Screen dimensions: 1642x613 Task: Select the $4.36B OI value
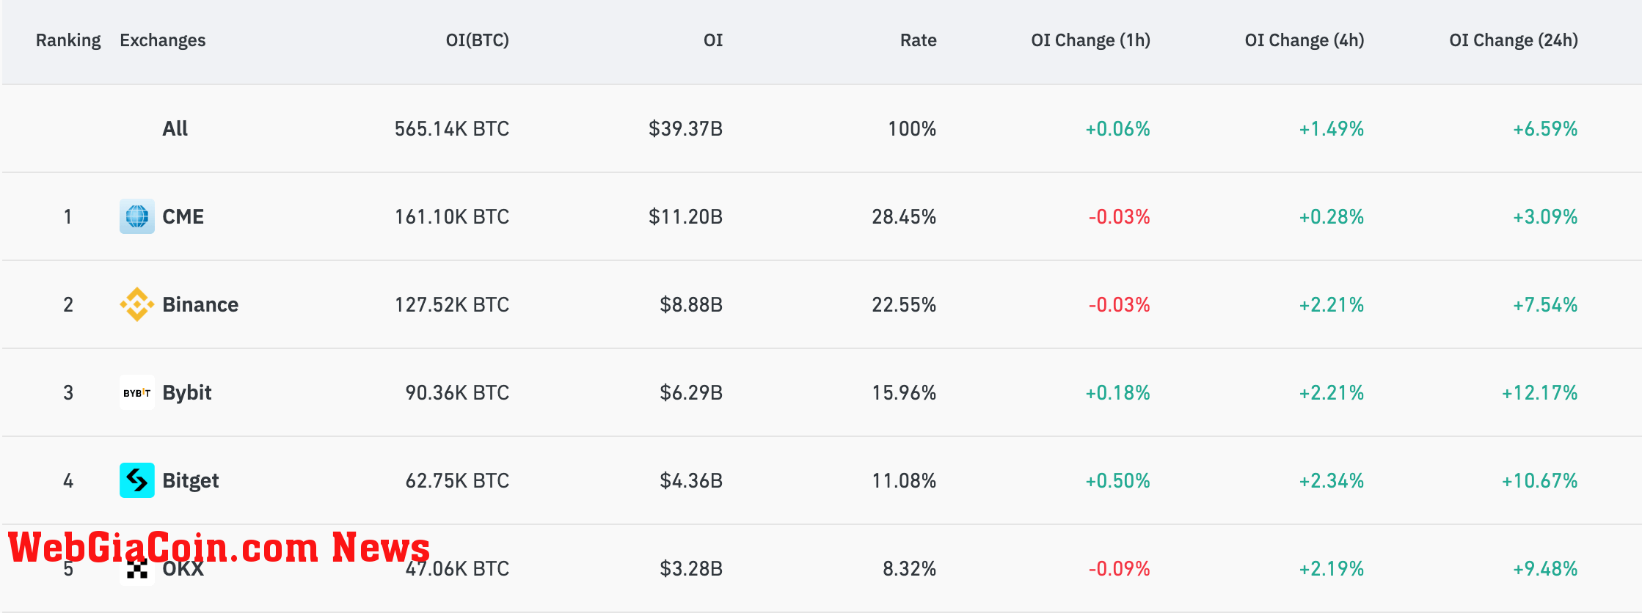[691, 480]
